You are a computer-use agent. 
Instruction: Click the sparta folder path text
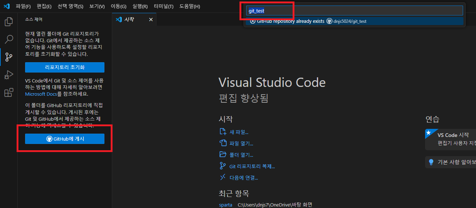(275, 205)
